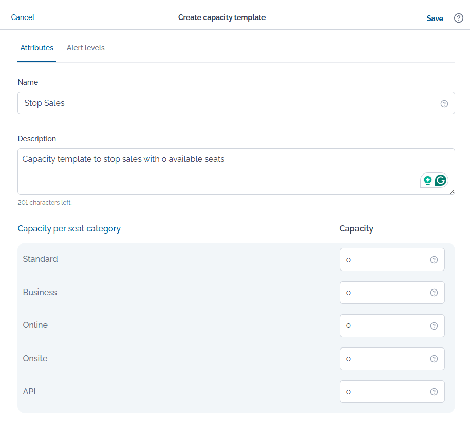Show help for Standard capacity field
Image resolution: width=470 pixels, height=425 pixels.
tap(434, 260)
